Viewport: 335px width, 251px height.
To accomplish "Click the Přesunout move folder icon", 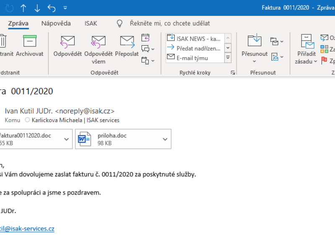I will click(255, 40).
